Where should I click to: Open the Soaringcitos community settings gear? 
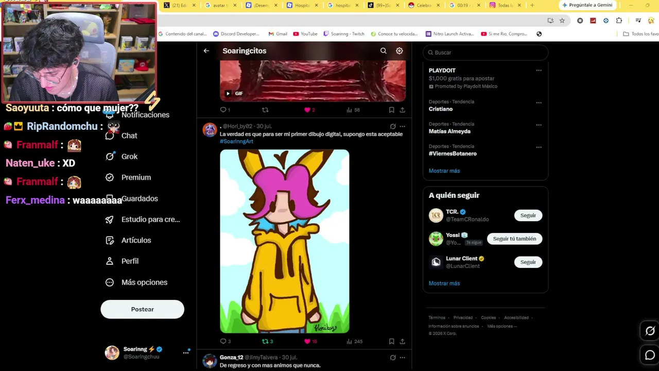[x=399, y=50]
